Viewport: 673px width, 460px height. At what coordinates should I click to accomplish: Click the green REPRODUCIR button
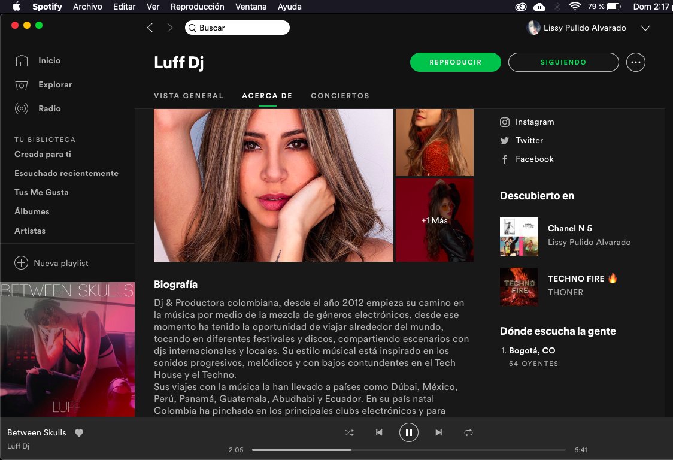tap(456, 62)
